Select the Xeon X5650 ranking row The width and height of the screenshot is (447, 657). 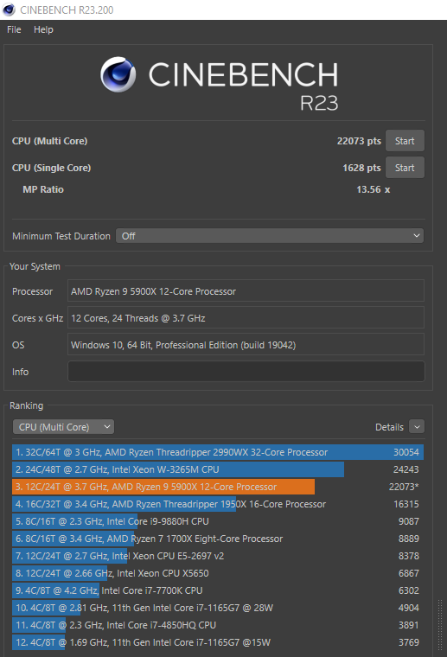218,573
